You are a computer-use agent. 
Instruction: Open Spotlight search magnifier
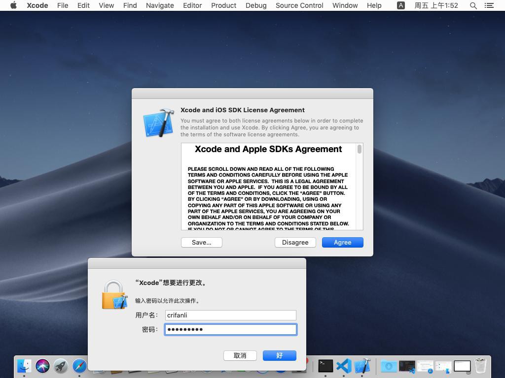(473, 5)
